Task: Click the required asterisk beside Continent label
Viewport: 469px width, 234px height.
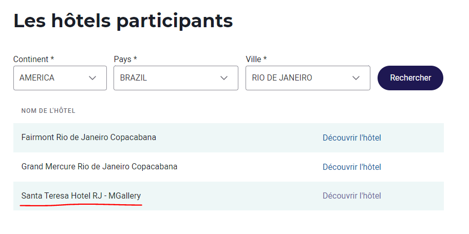Action: [52, 59]
